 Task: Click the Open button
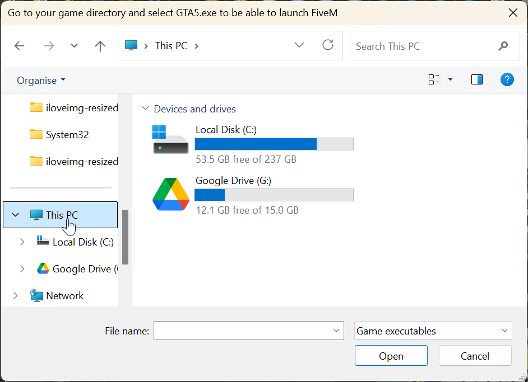pos(391,356)
